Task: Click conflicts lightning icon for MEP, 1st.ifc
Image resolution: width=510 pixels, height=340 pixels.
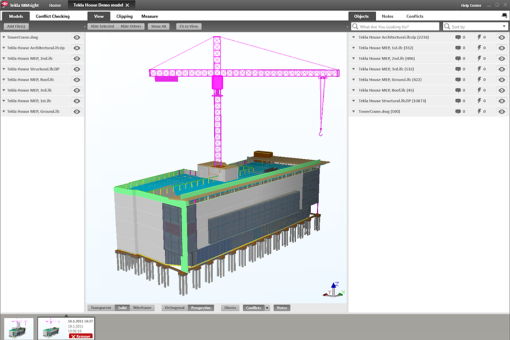Action: coord(479,48)
